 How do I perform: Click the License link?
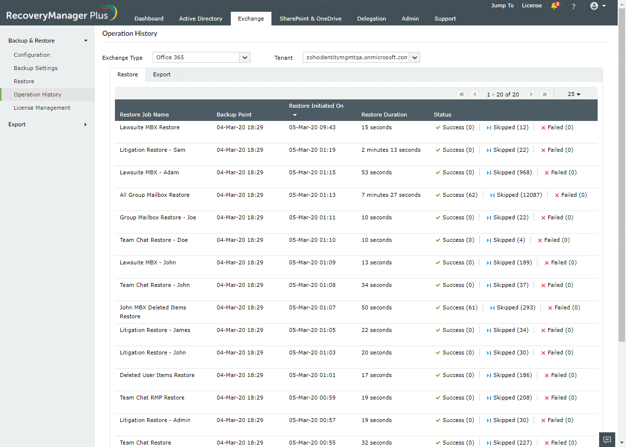[x=532, y=5]
